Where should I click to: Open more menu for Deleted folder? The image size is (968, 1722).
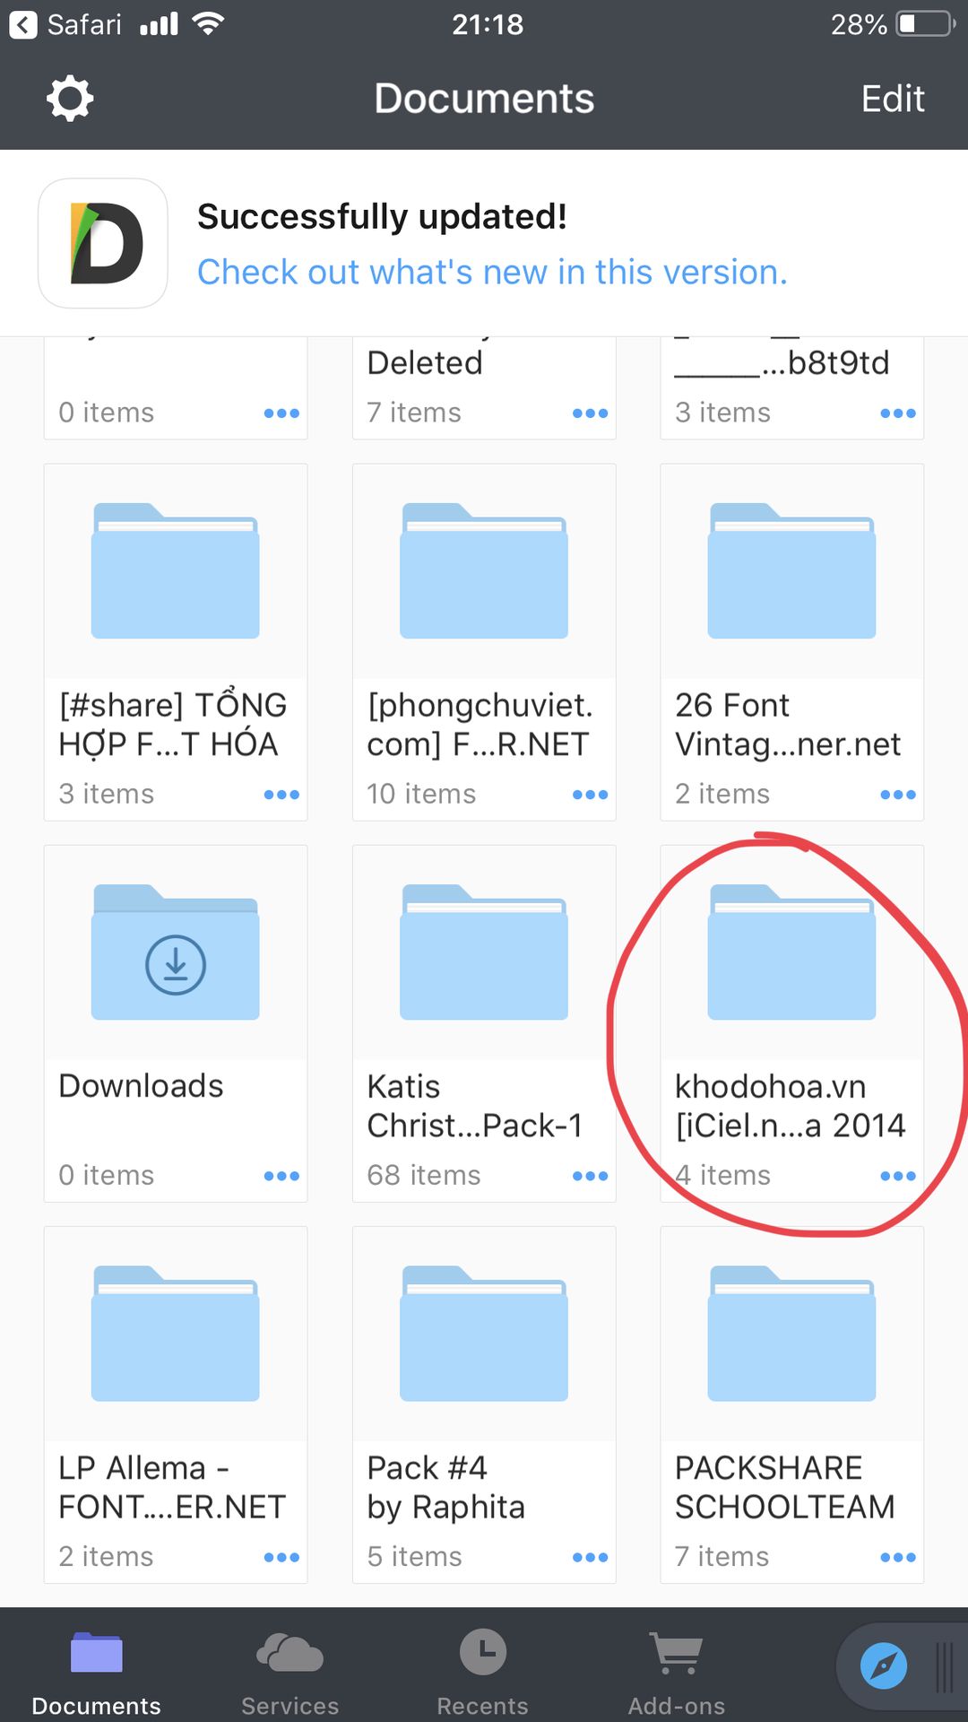tap(590, 413)
